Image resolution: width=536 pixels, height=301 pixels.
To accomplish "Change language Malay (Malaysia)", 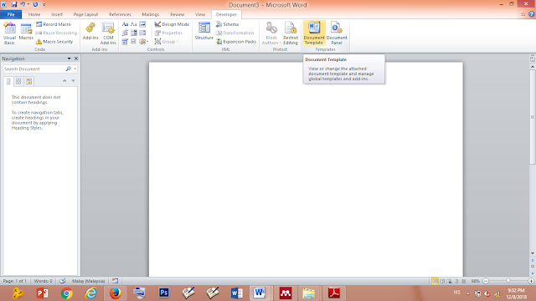I will 88,281.
